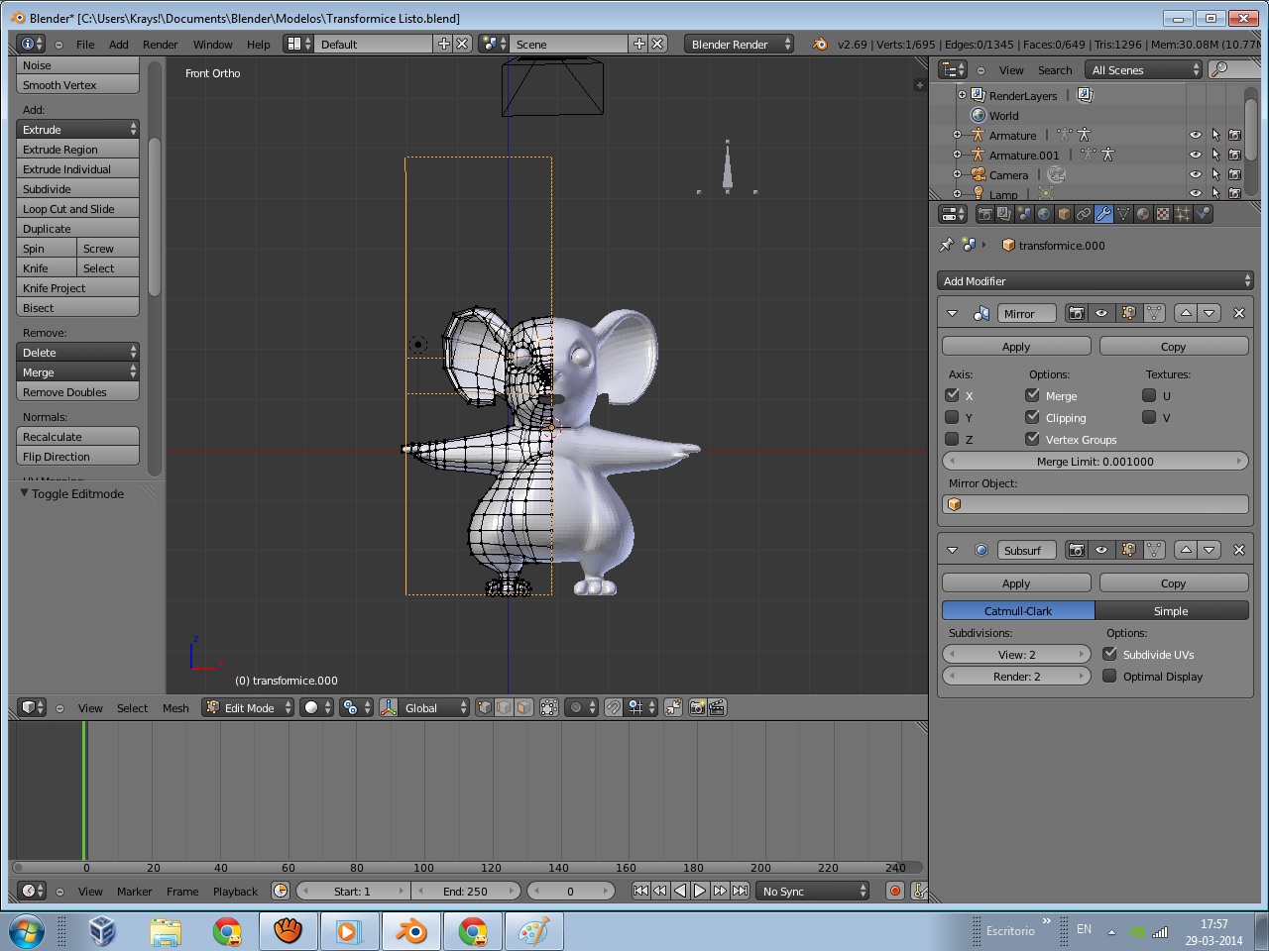Open the Render properties tab (camera icon)
The height and width of the screenshot is (951, 1269).
[x=984, y=214]
